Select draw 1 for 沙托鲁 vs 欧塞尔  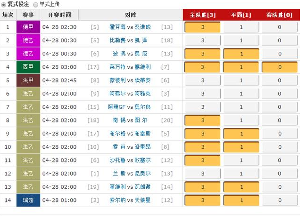241,160
